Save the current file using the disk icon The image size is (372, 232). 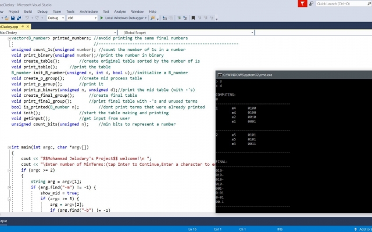tap(13, 18)
